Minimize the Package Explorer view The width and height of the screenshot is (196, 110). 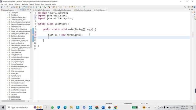pyautogui.click(x=28, y=10)
